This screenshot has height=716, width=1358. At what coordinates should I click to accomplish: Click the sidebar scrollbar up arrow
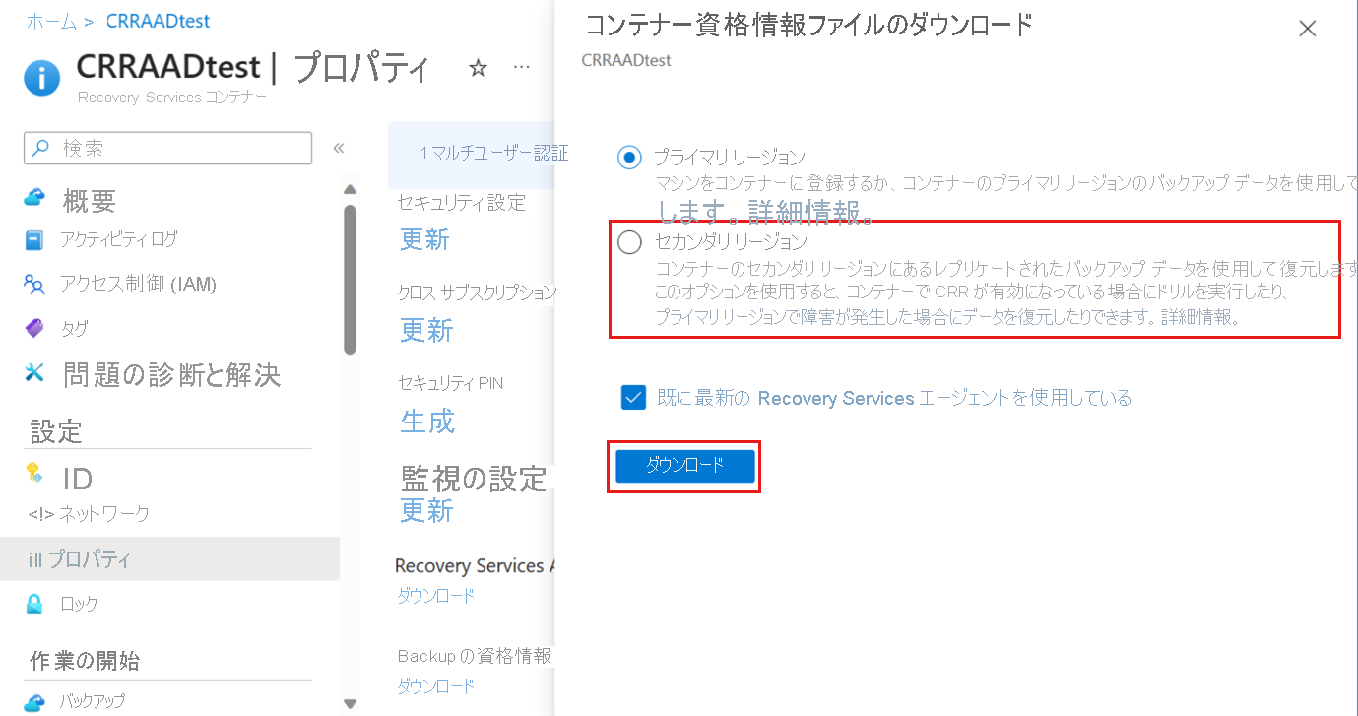(x=350, y=189)
